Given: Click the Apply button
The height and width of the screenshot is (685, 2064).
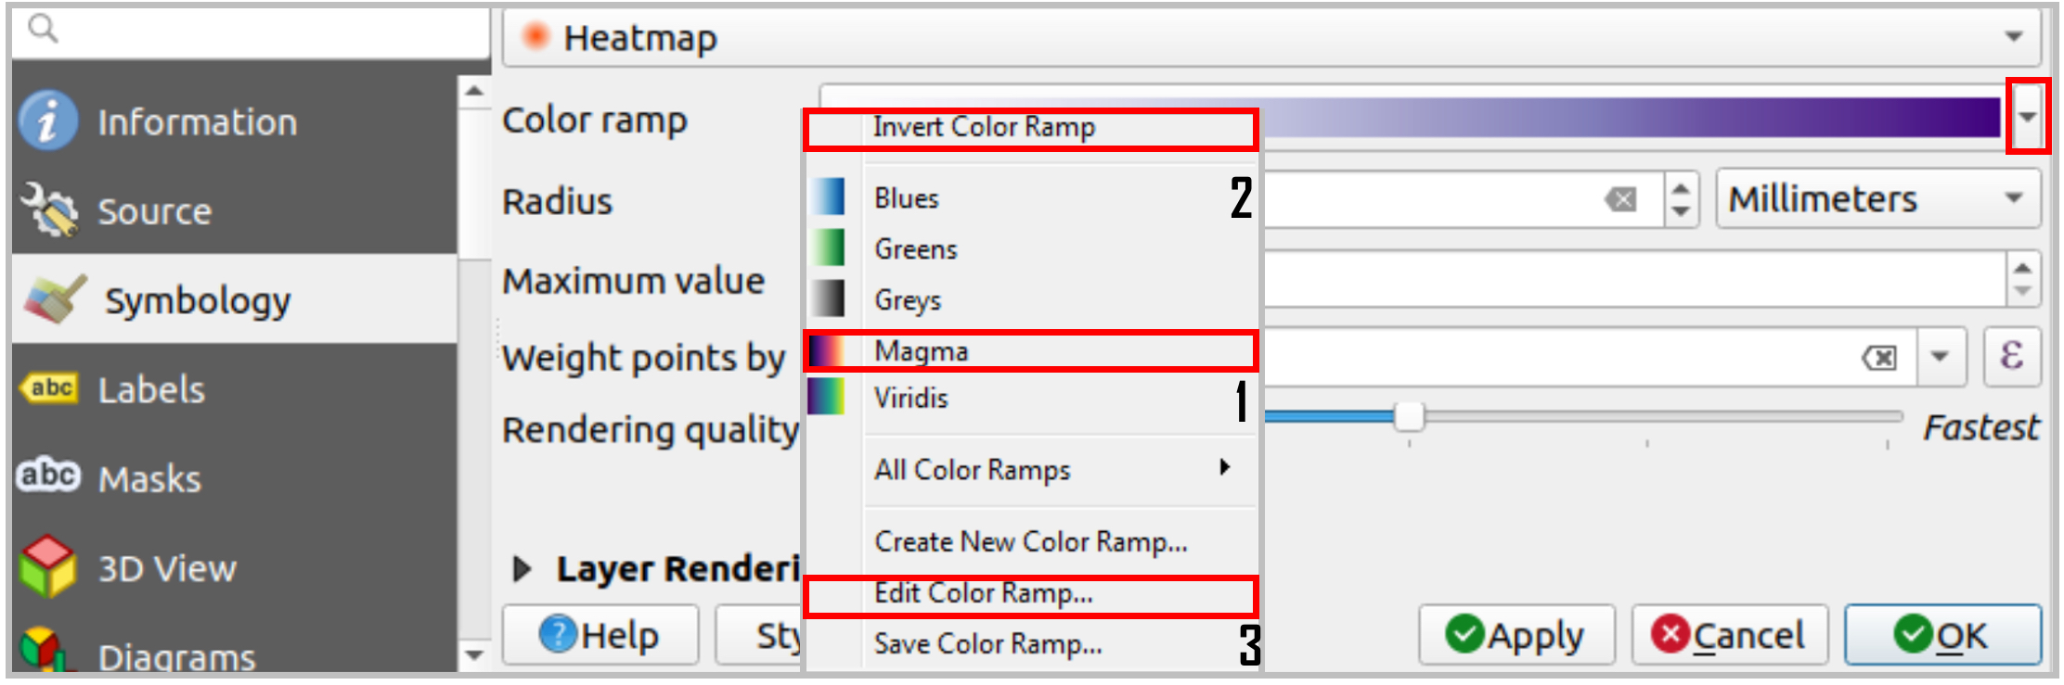Looking at the screenshot, I should click(x=1516, y=635).
